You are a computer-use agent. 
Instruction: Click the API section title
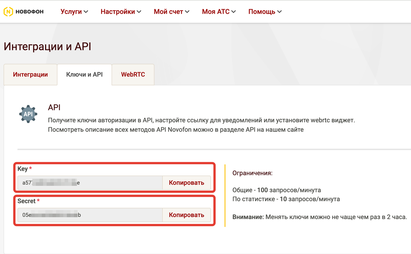coord(54,107)
